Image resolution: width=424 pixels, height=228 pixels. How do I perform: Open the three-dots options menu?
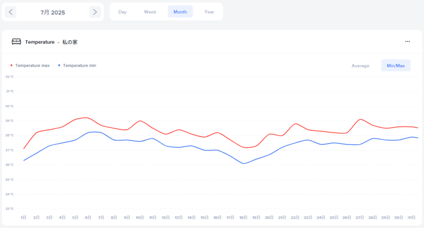point(407,42)
